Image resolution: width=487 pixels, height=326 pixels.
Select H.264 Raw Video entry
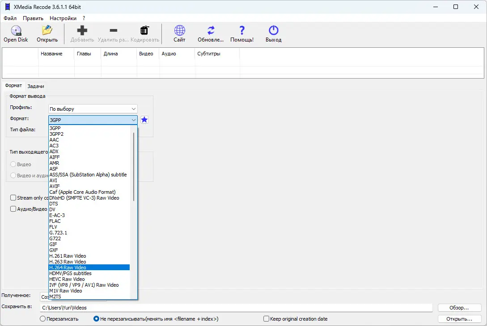tap(89, 267)
